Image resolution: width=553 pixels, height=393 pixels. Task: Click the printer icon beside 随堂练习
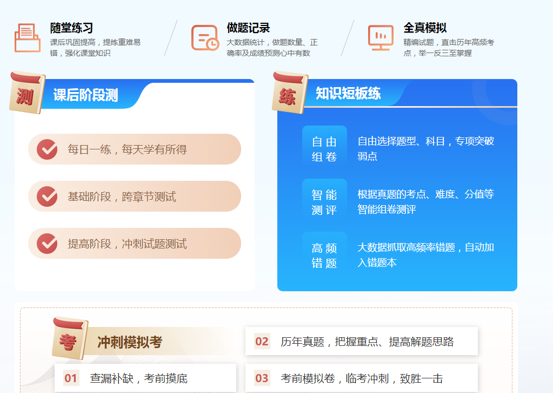click(x=28, y=38)
